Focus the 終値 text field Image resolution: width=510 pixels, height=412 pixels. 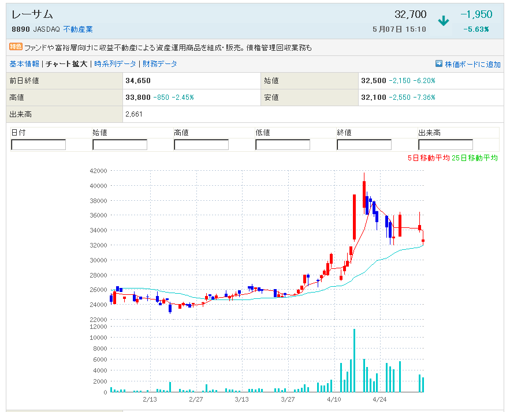pos(364,144)
